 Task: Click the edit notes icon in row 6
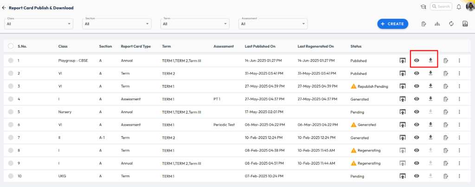click(445, 125)
